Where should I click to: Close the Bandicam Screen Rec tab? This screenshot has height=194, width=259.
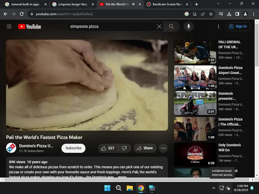pyautogui.click(x=187, y=4)
